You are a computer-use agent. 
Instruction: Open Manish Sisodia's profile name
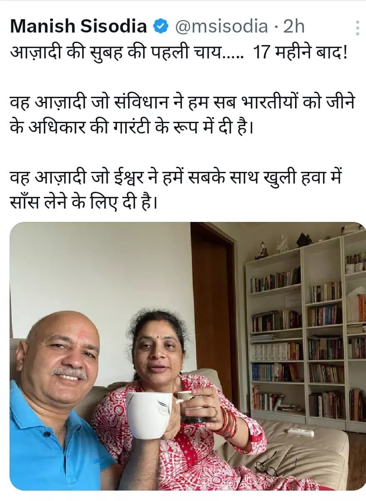pos(78,27)
